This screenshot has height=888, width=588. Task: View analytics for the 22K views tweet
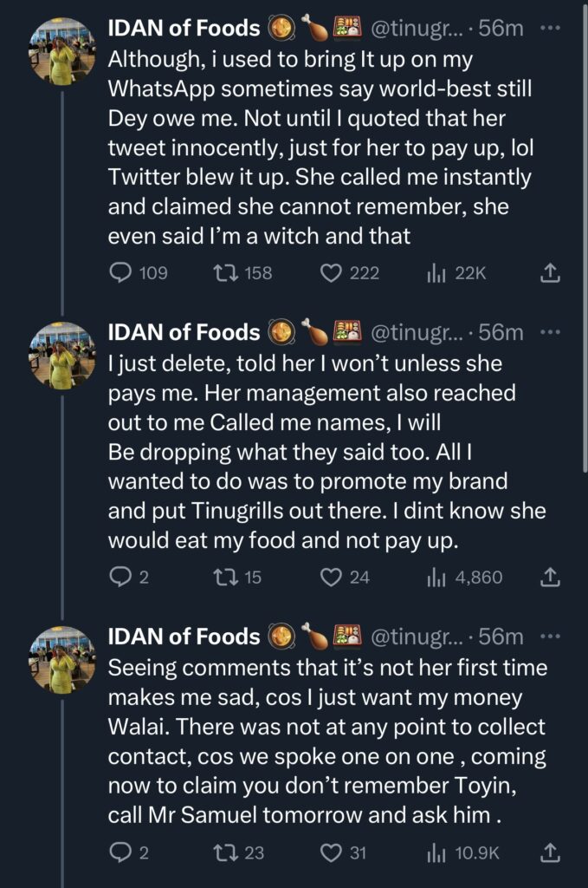click(436, 273)
